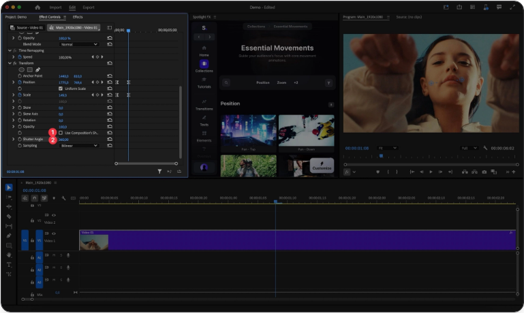Click the Lift button in Program Monitor

click(465, 172)
